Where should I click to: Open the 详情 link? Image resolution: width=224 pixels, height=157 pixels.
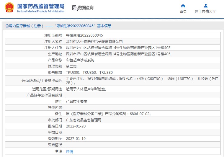(69, 151)
